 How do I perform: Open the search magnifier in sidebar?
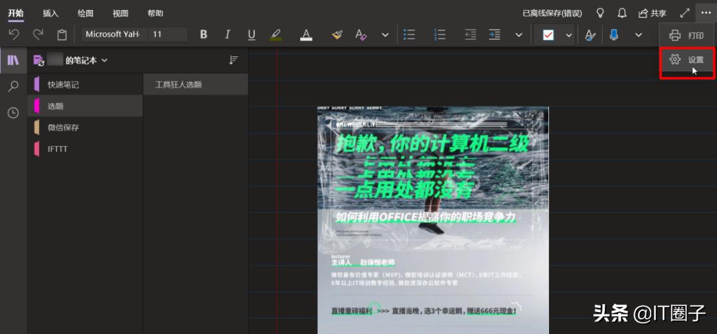click(13, 86)
